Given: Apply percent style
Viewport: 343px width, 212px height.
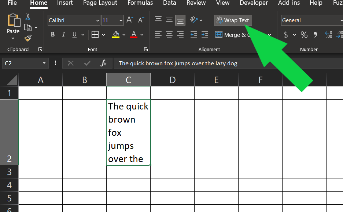Looking at the screenshot, I should point(304,35).
